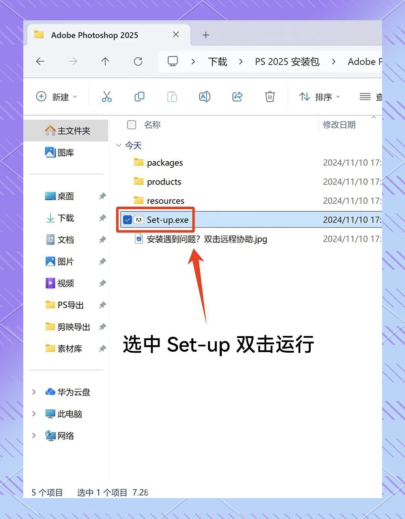Click the Back navigation arrow
Image resolution: width=405 pixels, height=519 pixels.
(x=40, y=62)
